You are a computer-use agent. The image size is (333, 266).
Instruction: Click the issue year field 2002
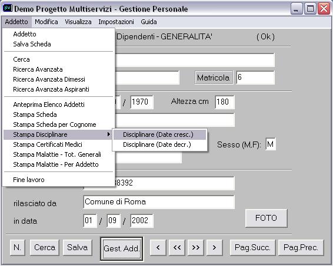coord(142,221)
